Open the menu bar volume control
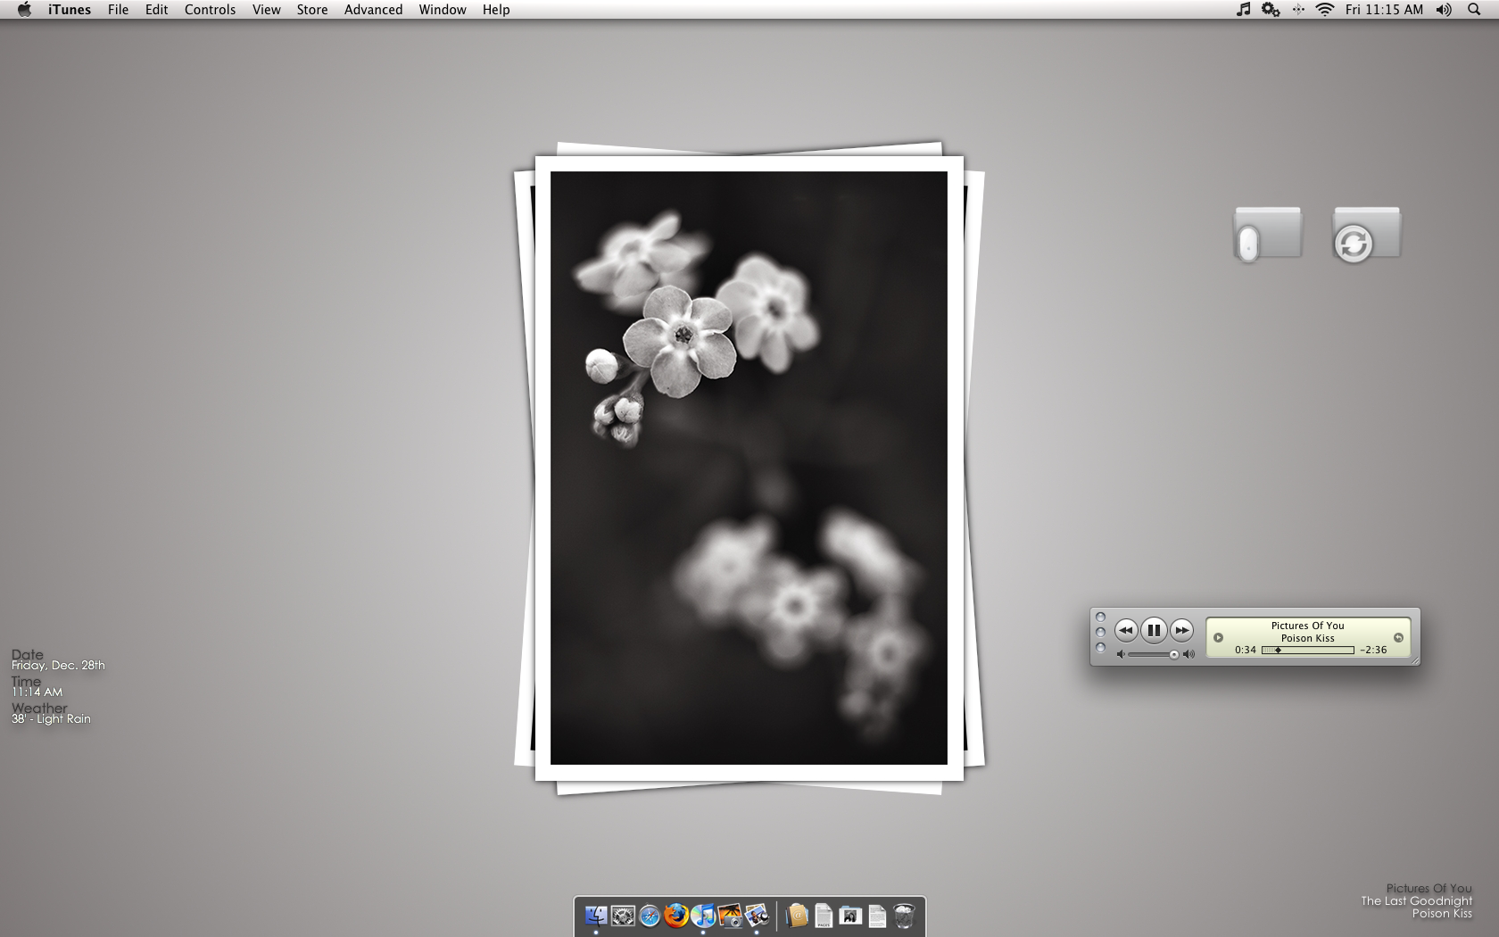Image resolution: width=1499 pixels, height=937 pixels. click(1444, 10)
